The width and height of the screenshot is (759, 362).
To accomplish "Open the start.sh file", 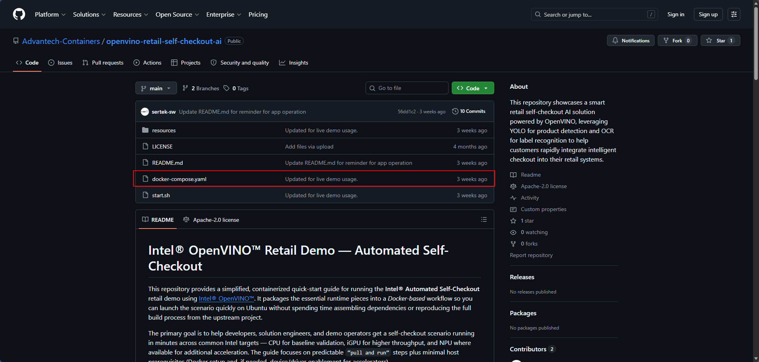I will (161, 195).
